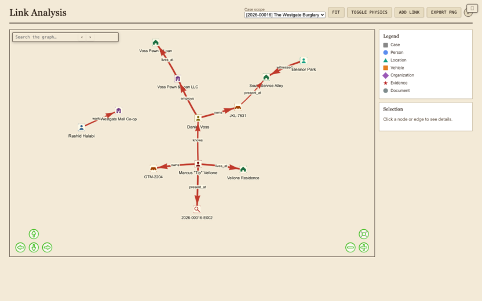Click the 'present_at' edge label near South Service Alley

tap(253, 93)
